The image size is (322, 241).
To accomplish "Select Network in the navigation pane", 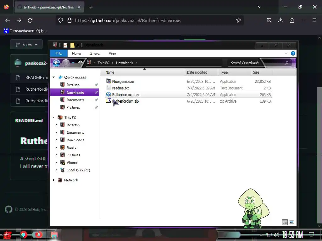I will click(x=71, y=180).
